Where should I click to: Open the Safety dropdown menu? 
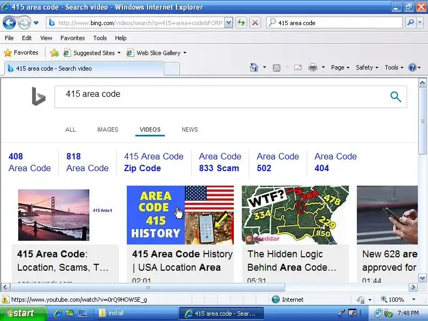pyautogui.click(x=367, y=67)
